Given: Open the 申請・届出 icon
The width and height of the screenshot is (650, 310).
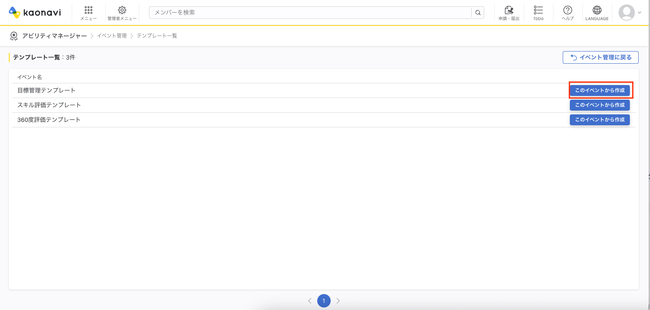Looking at the screenshot, I should coord(509,10).
